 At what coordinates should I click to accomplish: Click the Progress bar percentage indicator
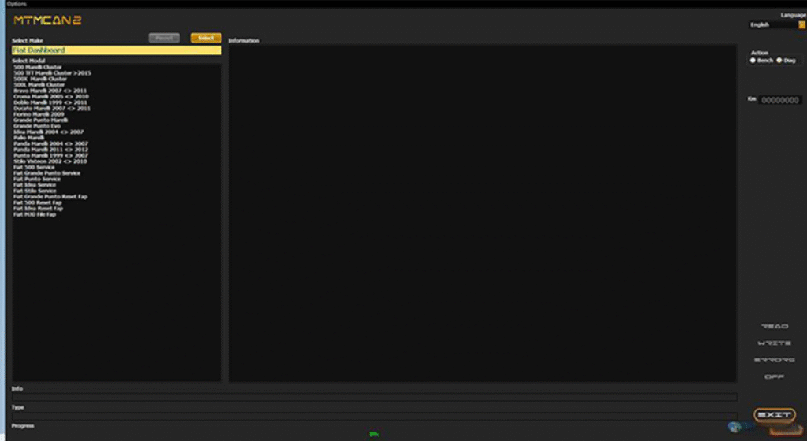point(374,435)
